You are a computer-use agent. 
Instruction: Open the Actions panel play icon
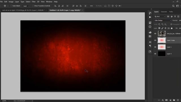click(150, 17)
